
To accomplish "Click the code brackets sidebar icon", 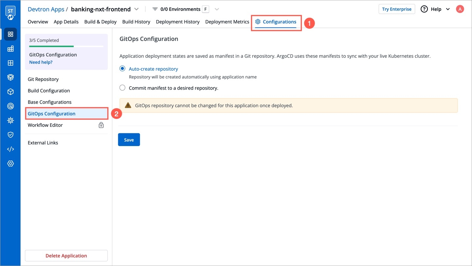I will [10, 149].
